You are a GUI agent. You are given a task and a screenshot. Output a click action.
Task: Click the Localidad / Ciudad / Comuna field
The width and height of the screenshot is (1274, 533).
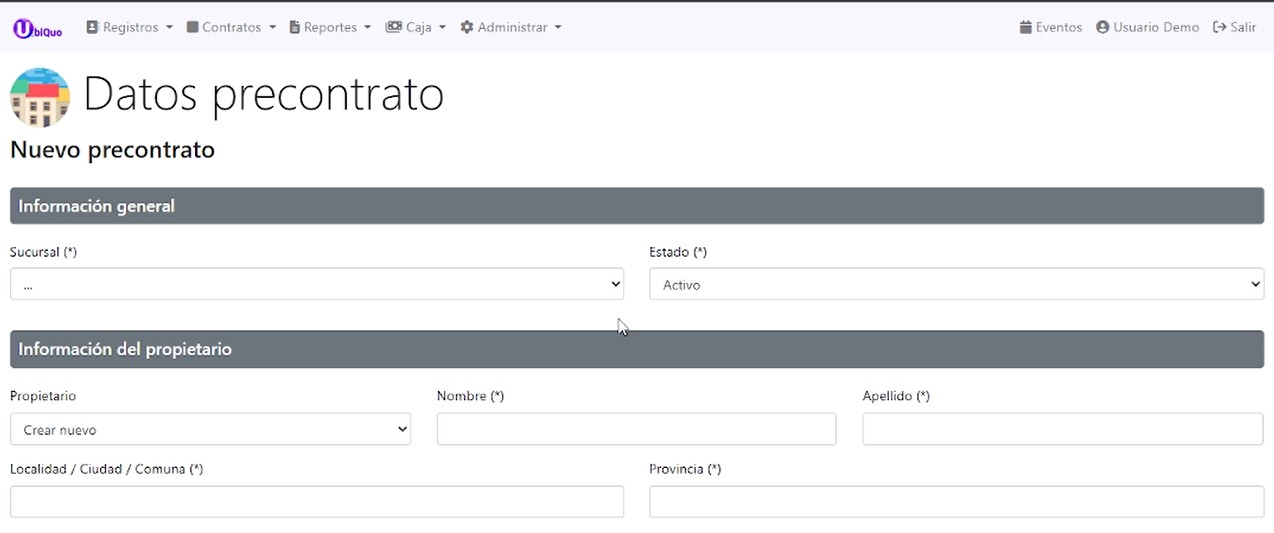[x=317, y=502]
